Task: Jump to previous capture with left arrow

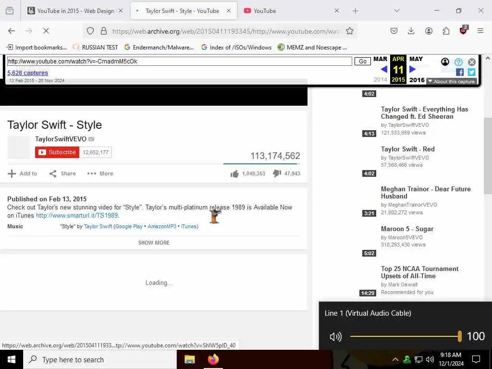Action: tap(384, 69)
